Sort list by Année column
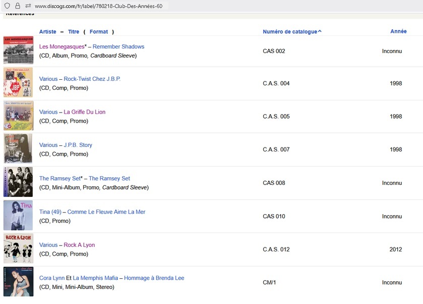The height and width of the screenshot is (304, 423). tap(398, 31)
